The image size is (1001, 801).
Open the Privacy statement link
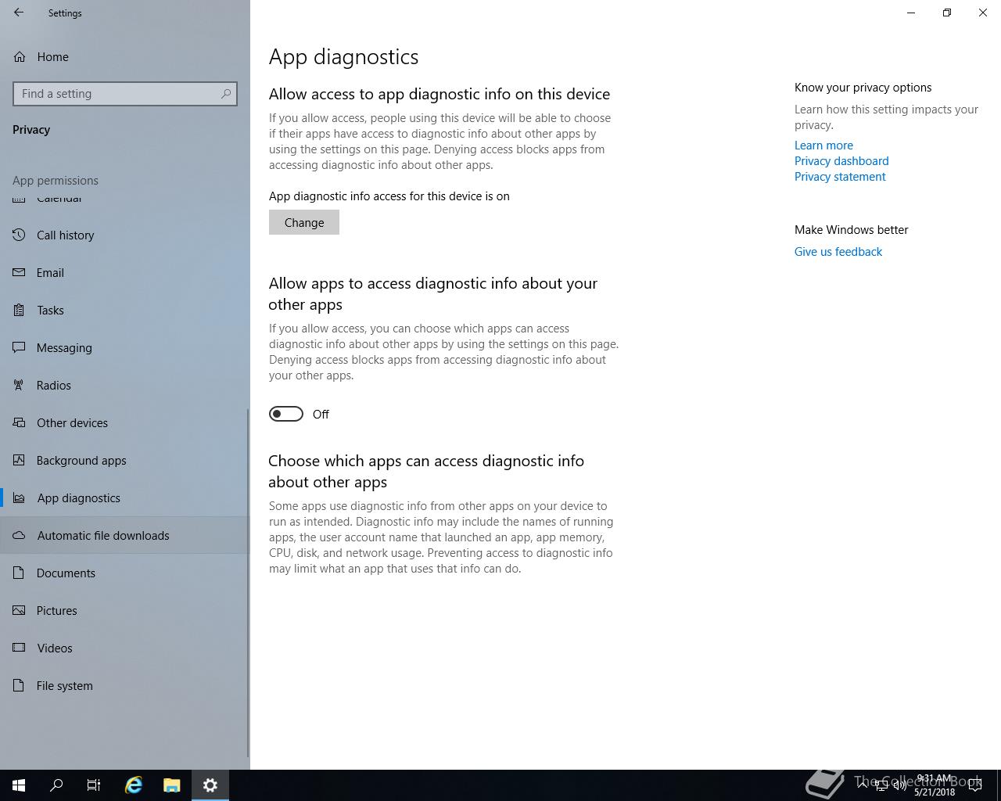[840, 177]
